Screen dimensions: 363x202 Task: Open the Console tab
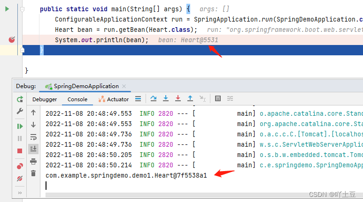77,99
